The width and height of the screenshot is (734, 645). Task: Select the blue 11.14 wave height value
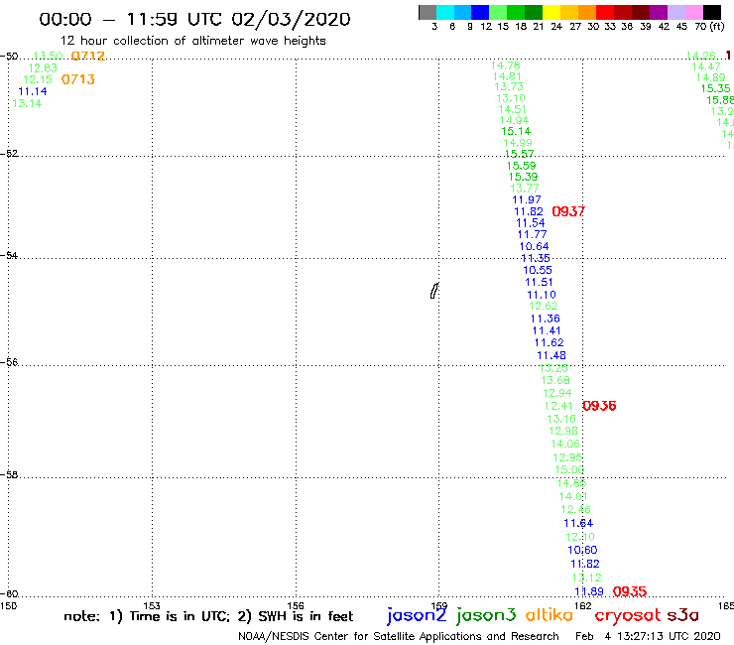click(33, 92)
